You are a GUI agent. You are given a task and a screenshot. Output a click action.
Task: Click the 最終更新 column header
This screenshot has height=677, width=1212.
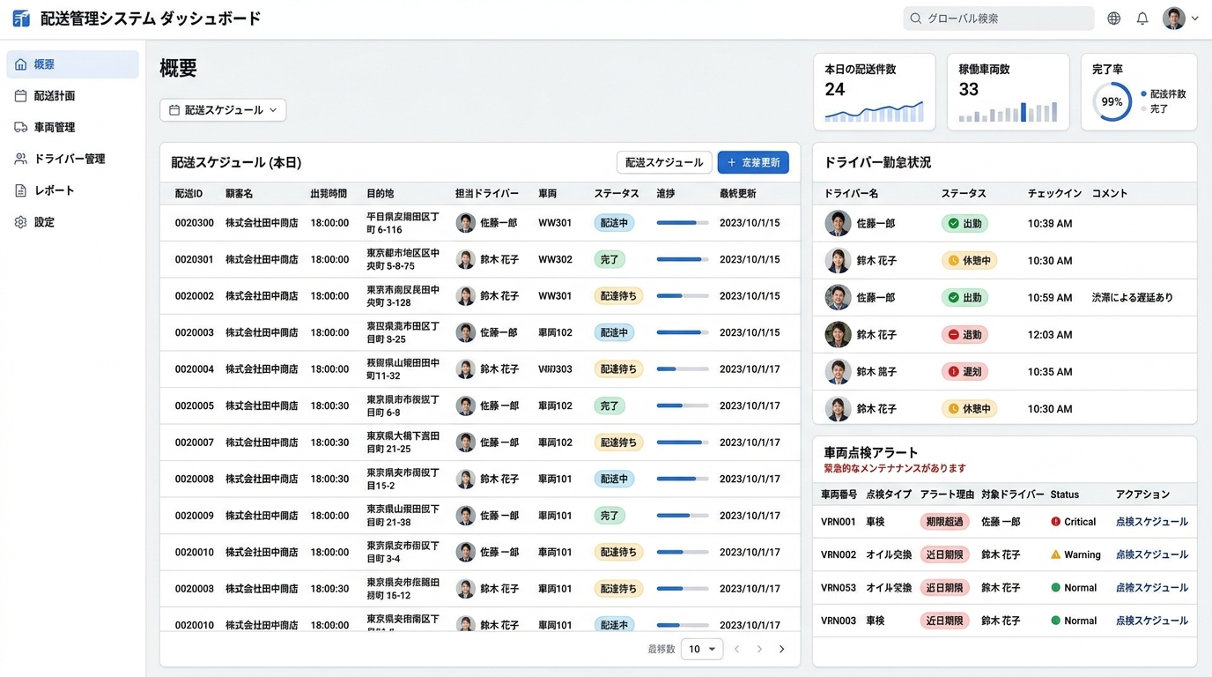point(737,193)
